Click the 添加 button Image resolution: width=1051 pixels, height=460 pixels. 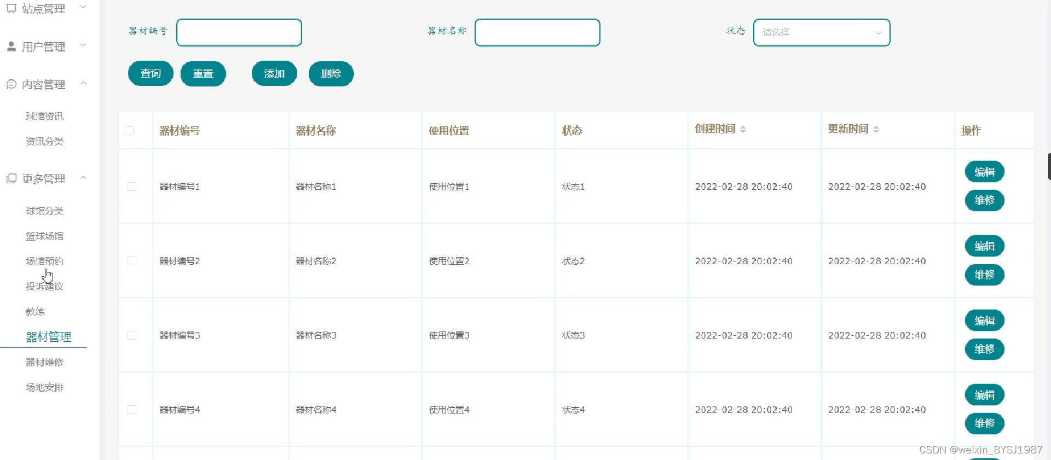274,73
